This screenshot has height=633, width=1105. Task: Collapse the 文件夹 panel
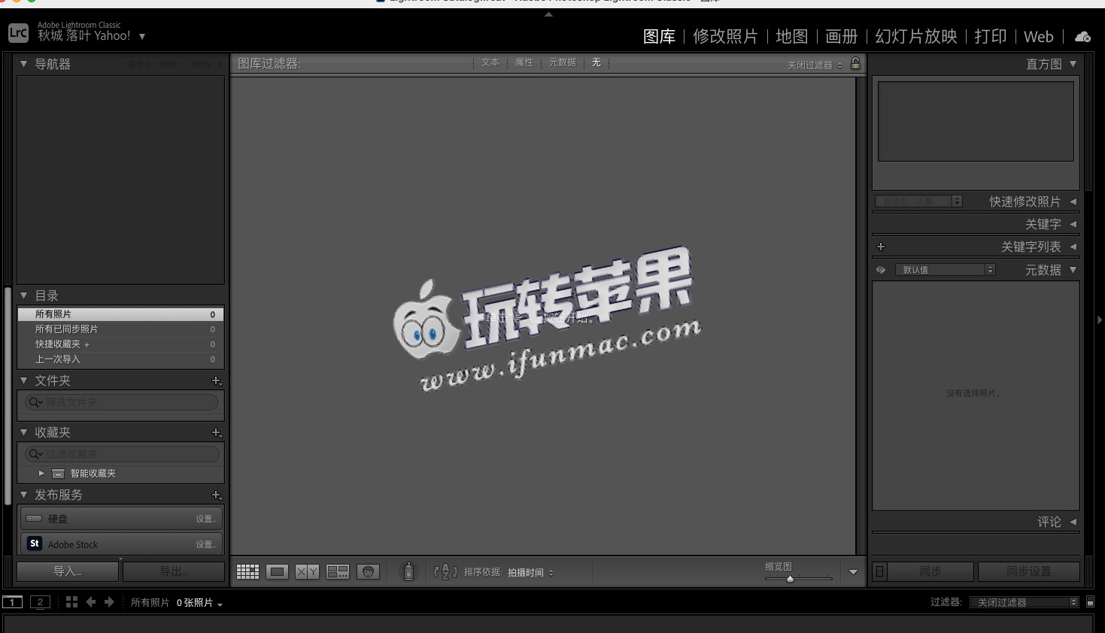click(x=23, y=380)
